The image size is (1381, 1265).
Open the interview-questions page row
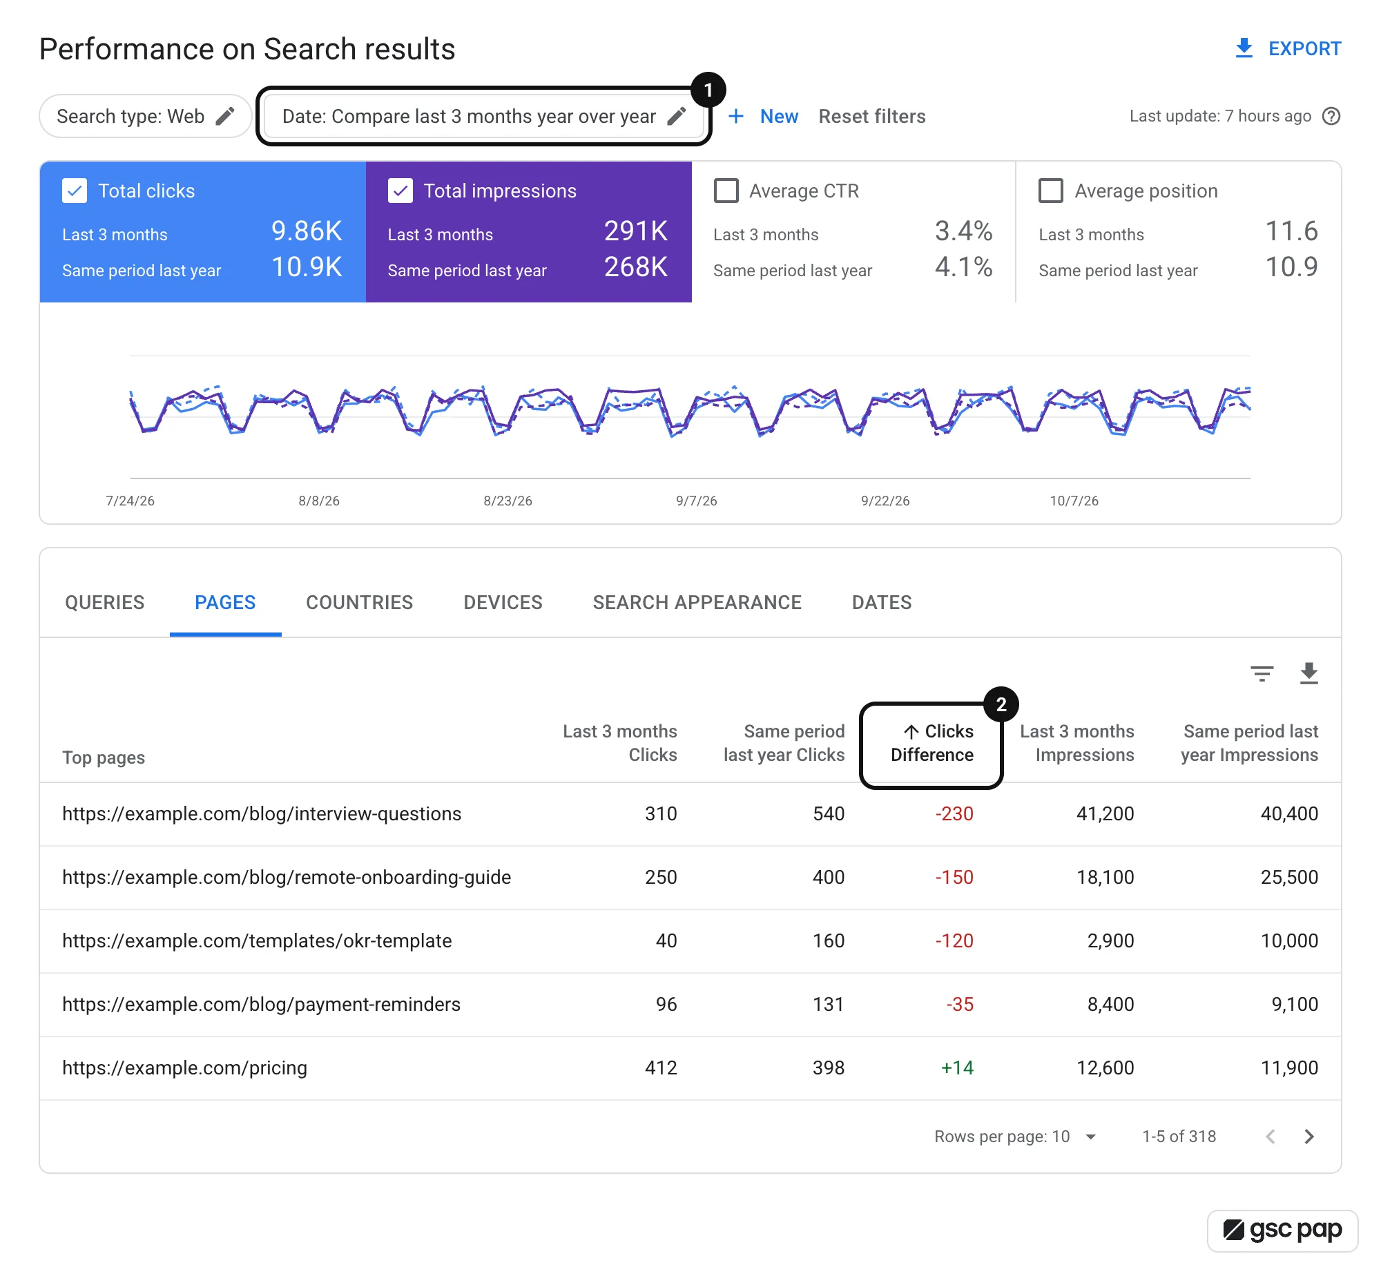(x=690, y=814)
